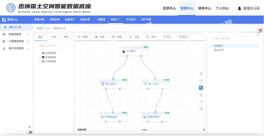Image resolution: width=264 pixels, height=136 pixels.
Task: Click the trash delete icon on canvas
Action: coord(201,95)
